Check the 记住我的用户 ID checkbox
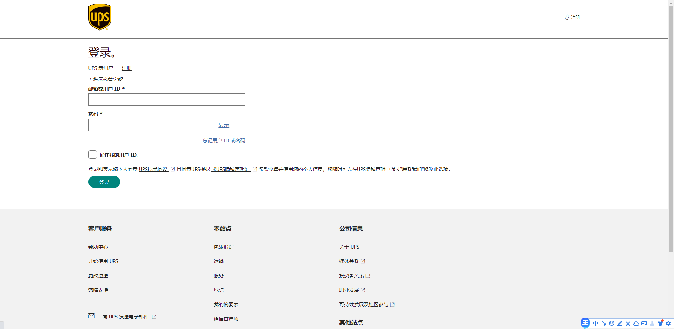The width and height of the screenshot is (674, 329). pyautogui.click(x=93, y=154)
